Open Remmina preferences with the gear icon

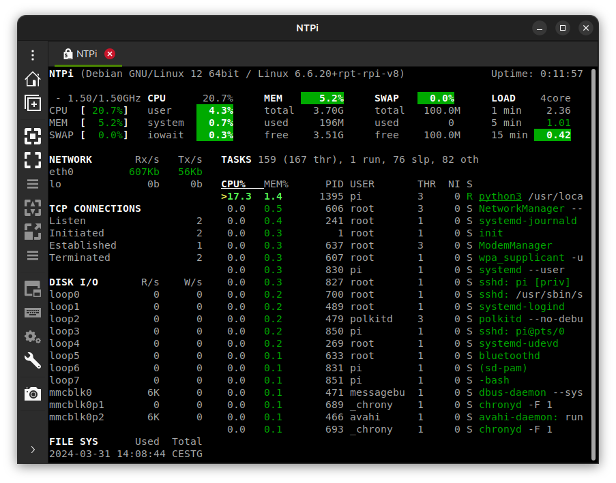32,337
